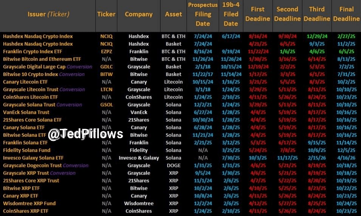Viewport: 361px width, 216px height.
Task: Click the BITW ticker cell
Action: 106,74
